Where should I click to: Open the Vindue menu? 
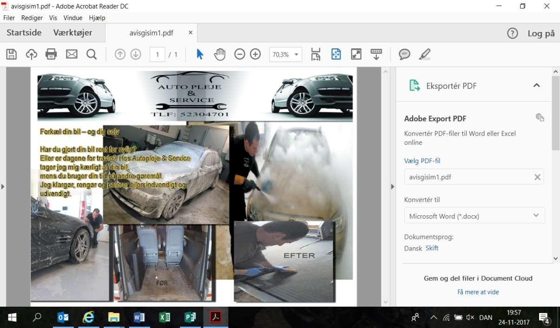tap(73, 18)
